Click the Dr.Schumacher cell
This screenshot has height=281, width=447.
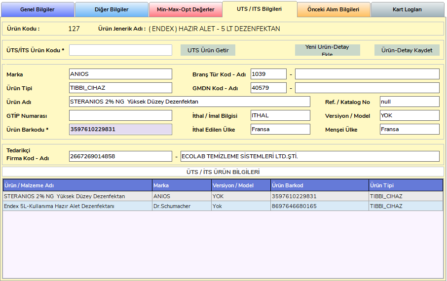(x=182, y=206)
